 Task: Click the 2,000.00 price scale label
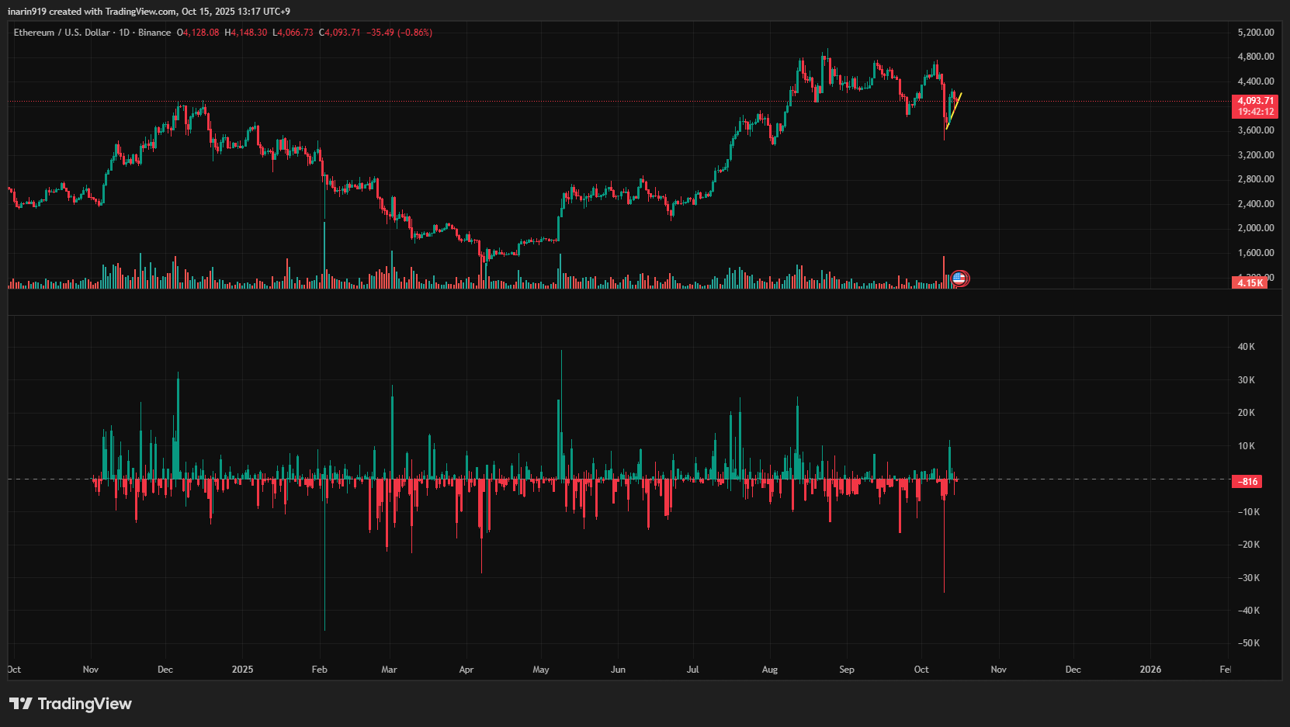(1255, 228)
